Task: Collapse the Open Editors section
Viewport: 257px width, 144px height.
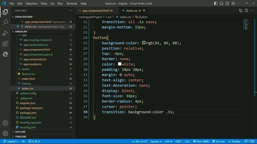Action: (x=24, y=17)
